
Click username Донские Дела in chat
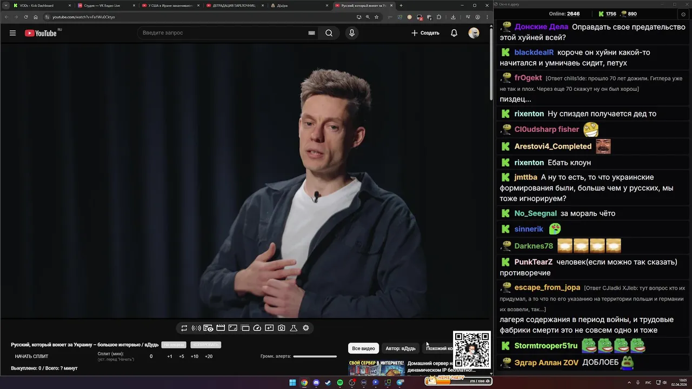[541, 26]
